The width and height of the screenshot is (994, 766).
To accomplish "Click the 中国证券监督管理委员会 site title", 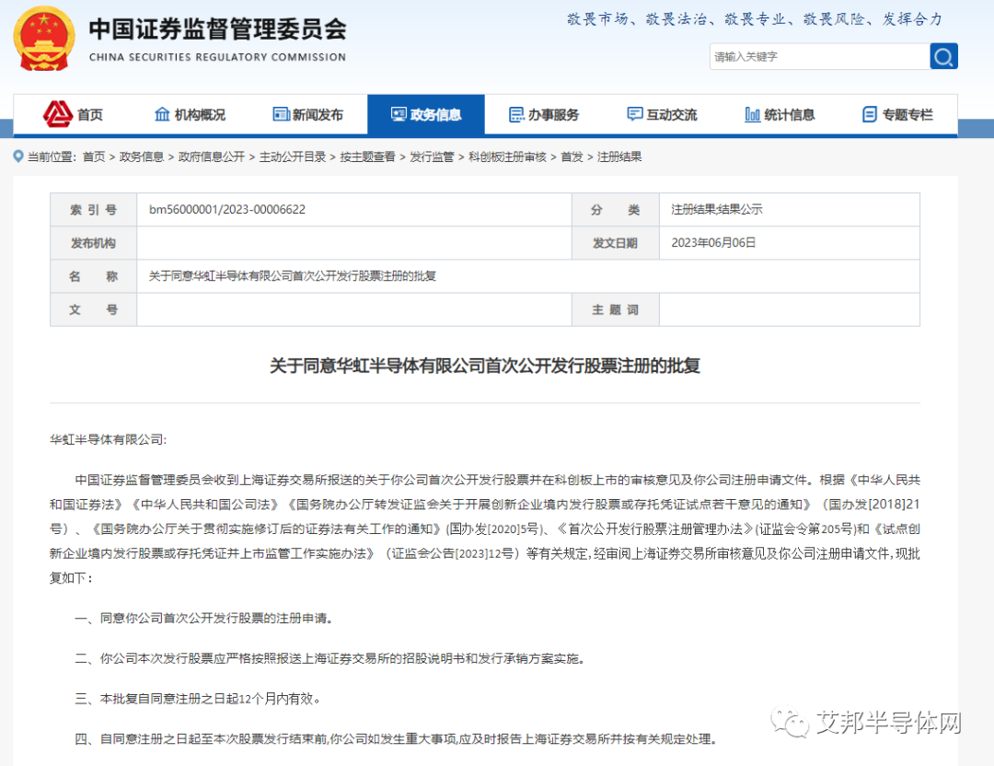I will click(x=217, y=29).
